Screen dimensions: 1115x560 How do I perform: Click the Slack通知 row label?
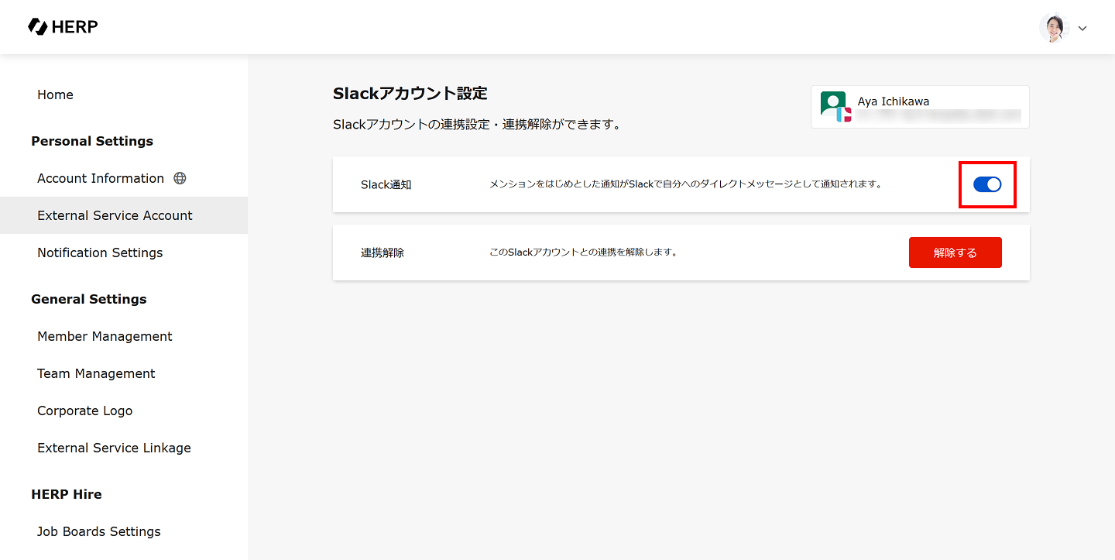[x=386, y=184]
